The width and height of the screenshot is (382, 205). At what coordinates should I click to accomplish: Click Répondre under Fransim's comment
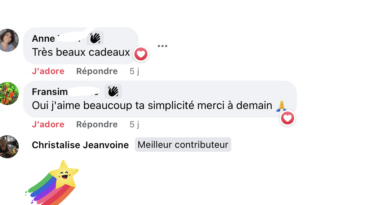[97, 124]
